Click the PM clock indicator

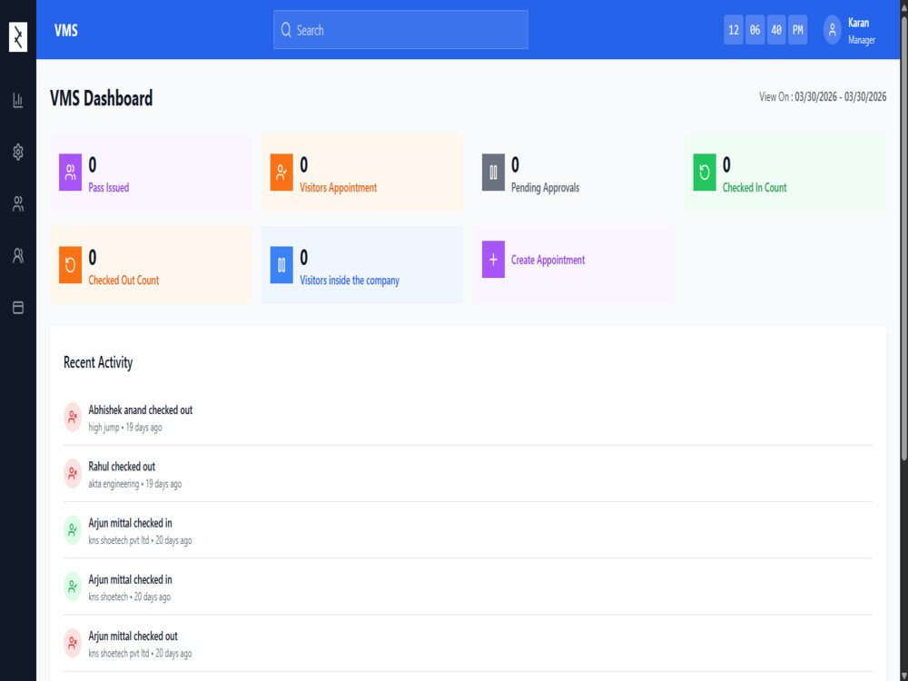coord(798,30)
